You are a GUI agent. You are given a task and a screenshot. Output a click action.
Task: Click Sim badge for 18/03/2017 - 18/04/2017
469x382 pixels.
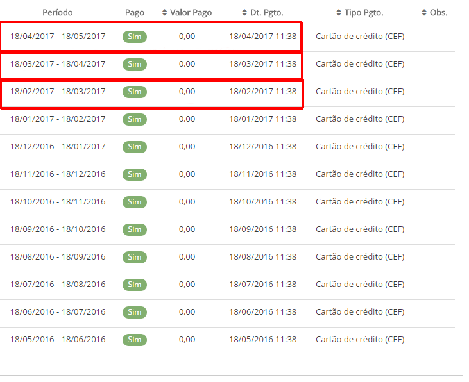[x=135, y=64]
